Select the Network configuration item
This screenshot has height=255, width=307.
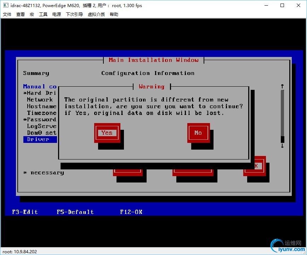[40, 99]
